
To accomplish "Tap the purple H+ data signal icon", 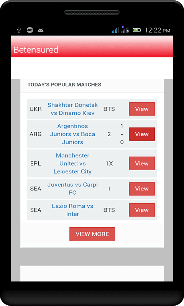I will pos(125,29).
